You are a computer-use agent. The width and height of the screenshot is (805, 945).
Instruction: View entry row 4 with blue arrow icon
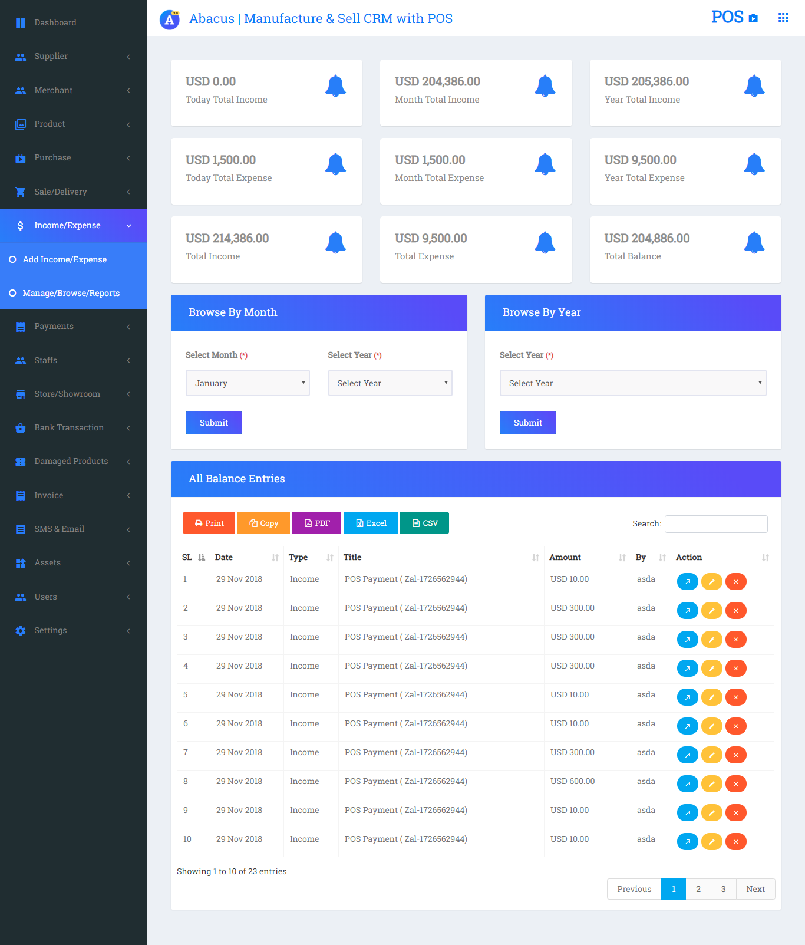[x=688, y=669]
